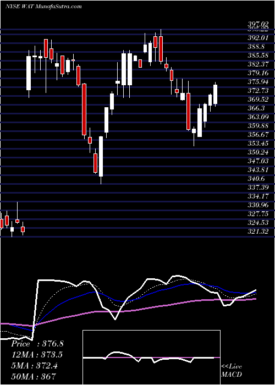Click the 375.94 price label

point(257,82)
